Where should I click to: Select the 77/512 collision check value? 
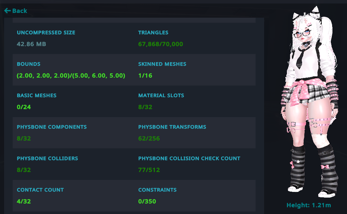tap(149, 170)
